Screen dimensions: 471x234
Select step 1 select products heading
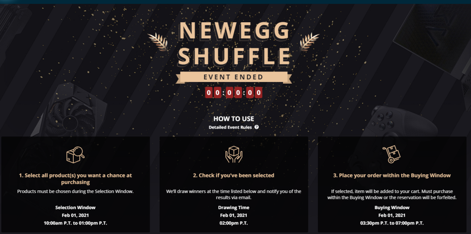75,179
